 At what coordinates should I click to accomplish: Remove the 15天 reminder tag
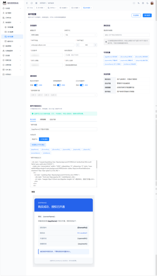[56, 95]
